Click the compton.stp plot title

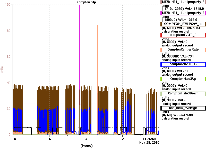(86, 2)
